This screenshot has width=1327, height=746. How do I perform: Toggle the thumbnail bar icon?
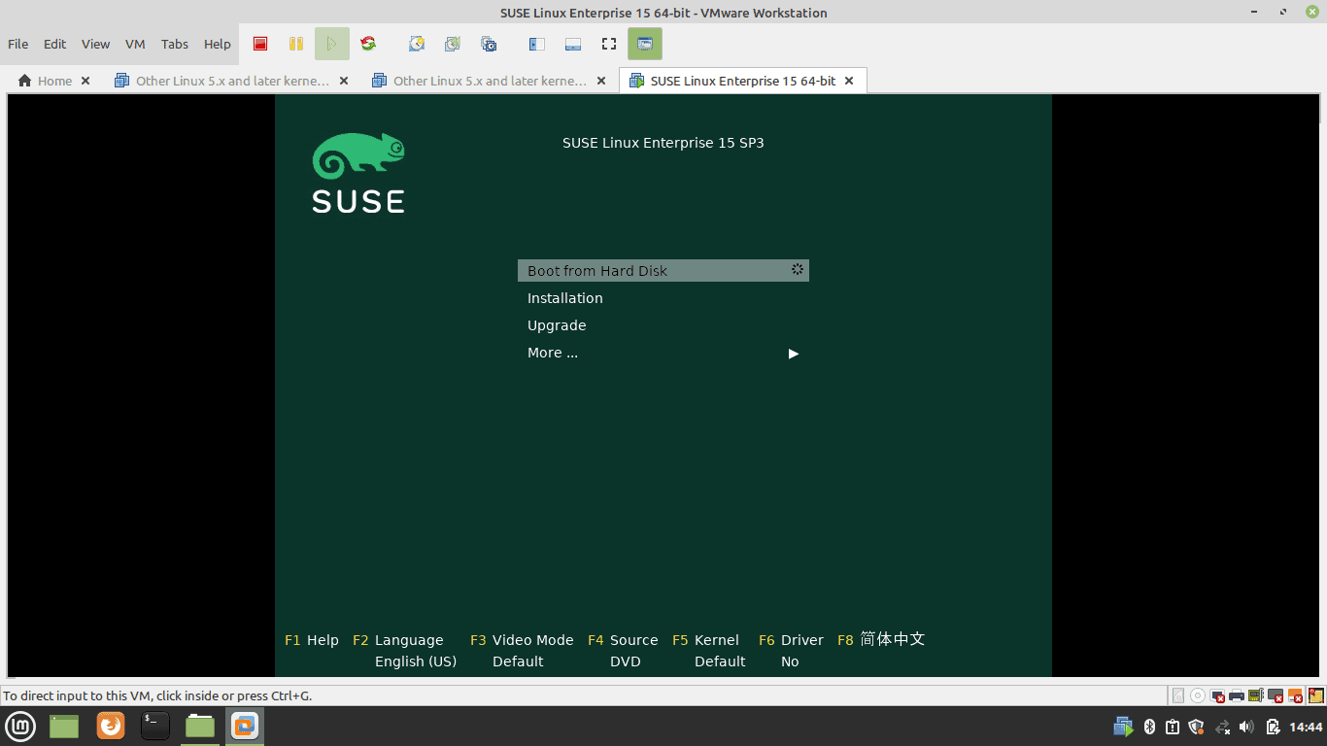click(572, 44)
